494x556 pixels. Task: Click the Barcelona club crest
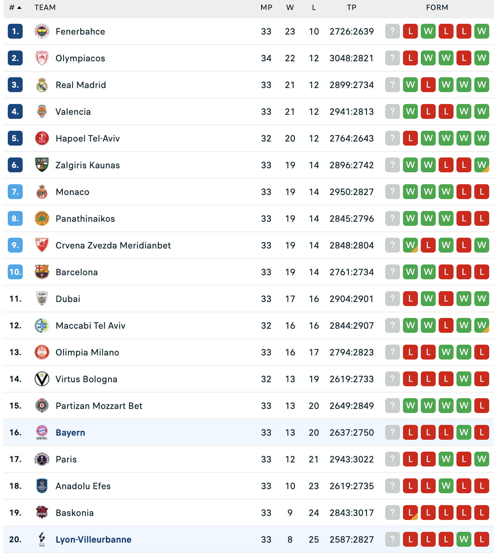click(42, 272)
